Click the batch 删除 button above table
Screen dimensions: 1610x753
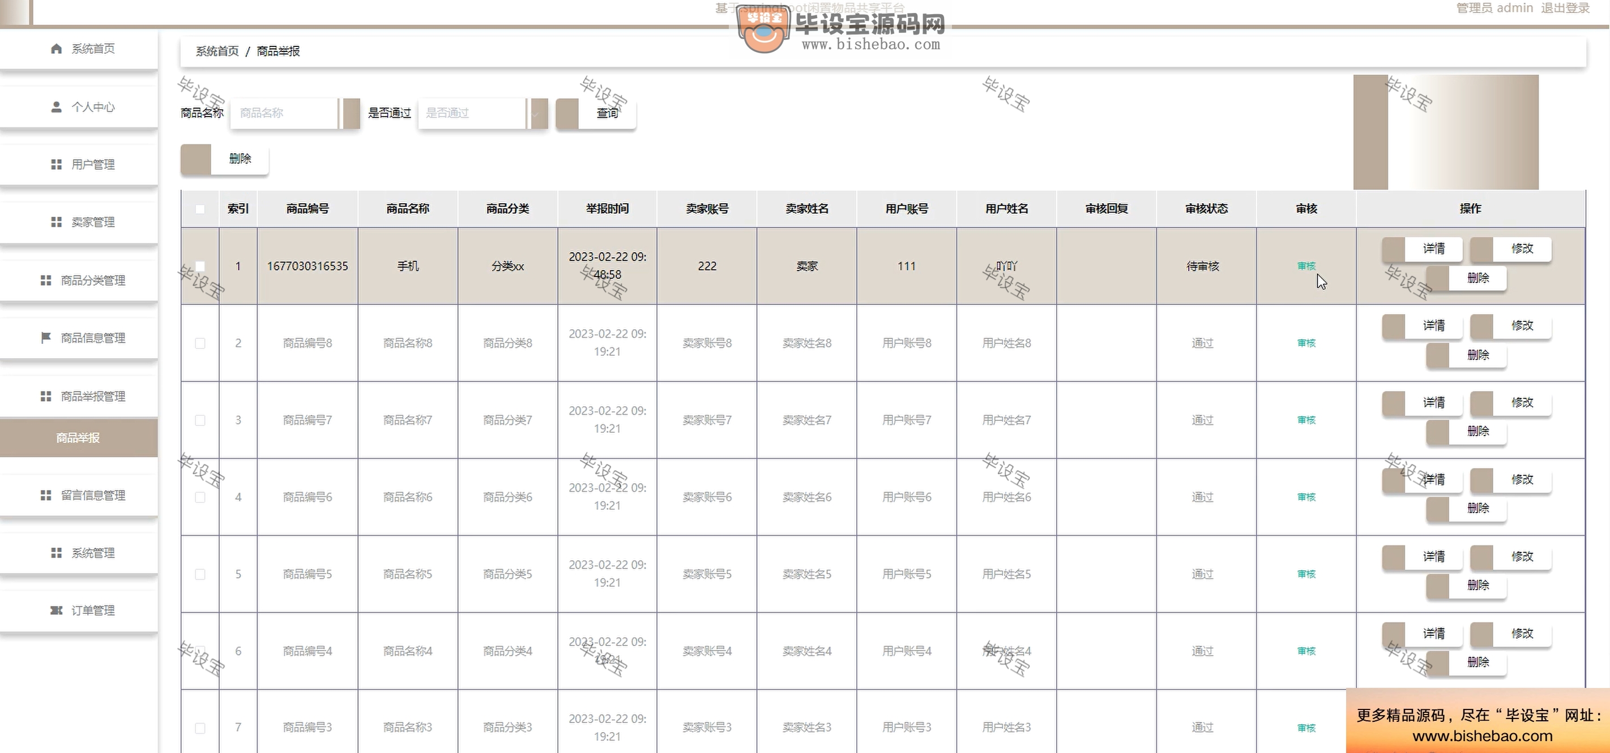pos(224,158)
